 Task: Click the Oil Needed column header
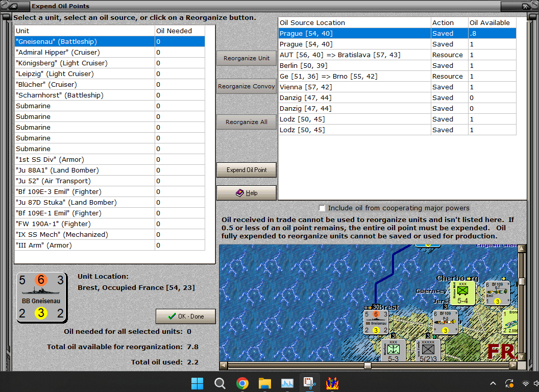pos(180,31)
